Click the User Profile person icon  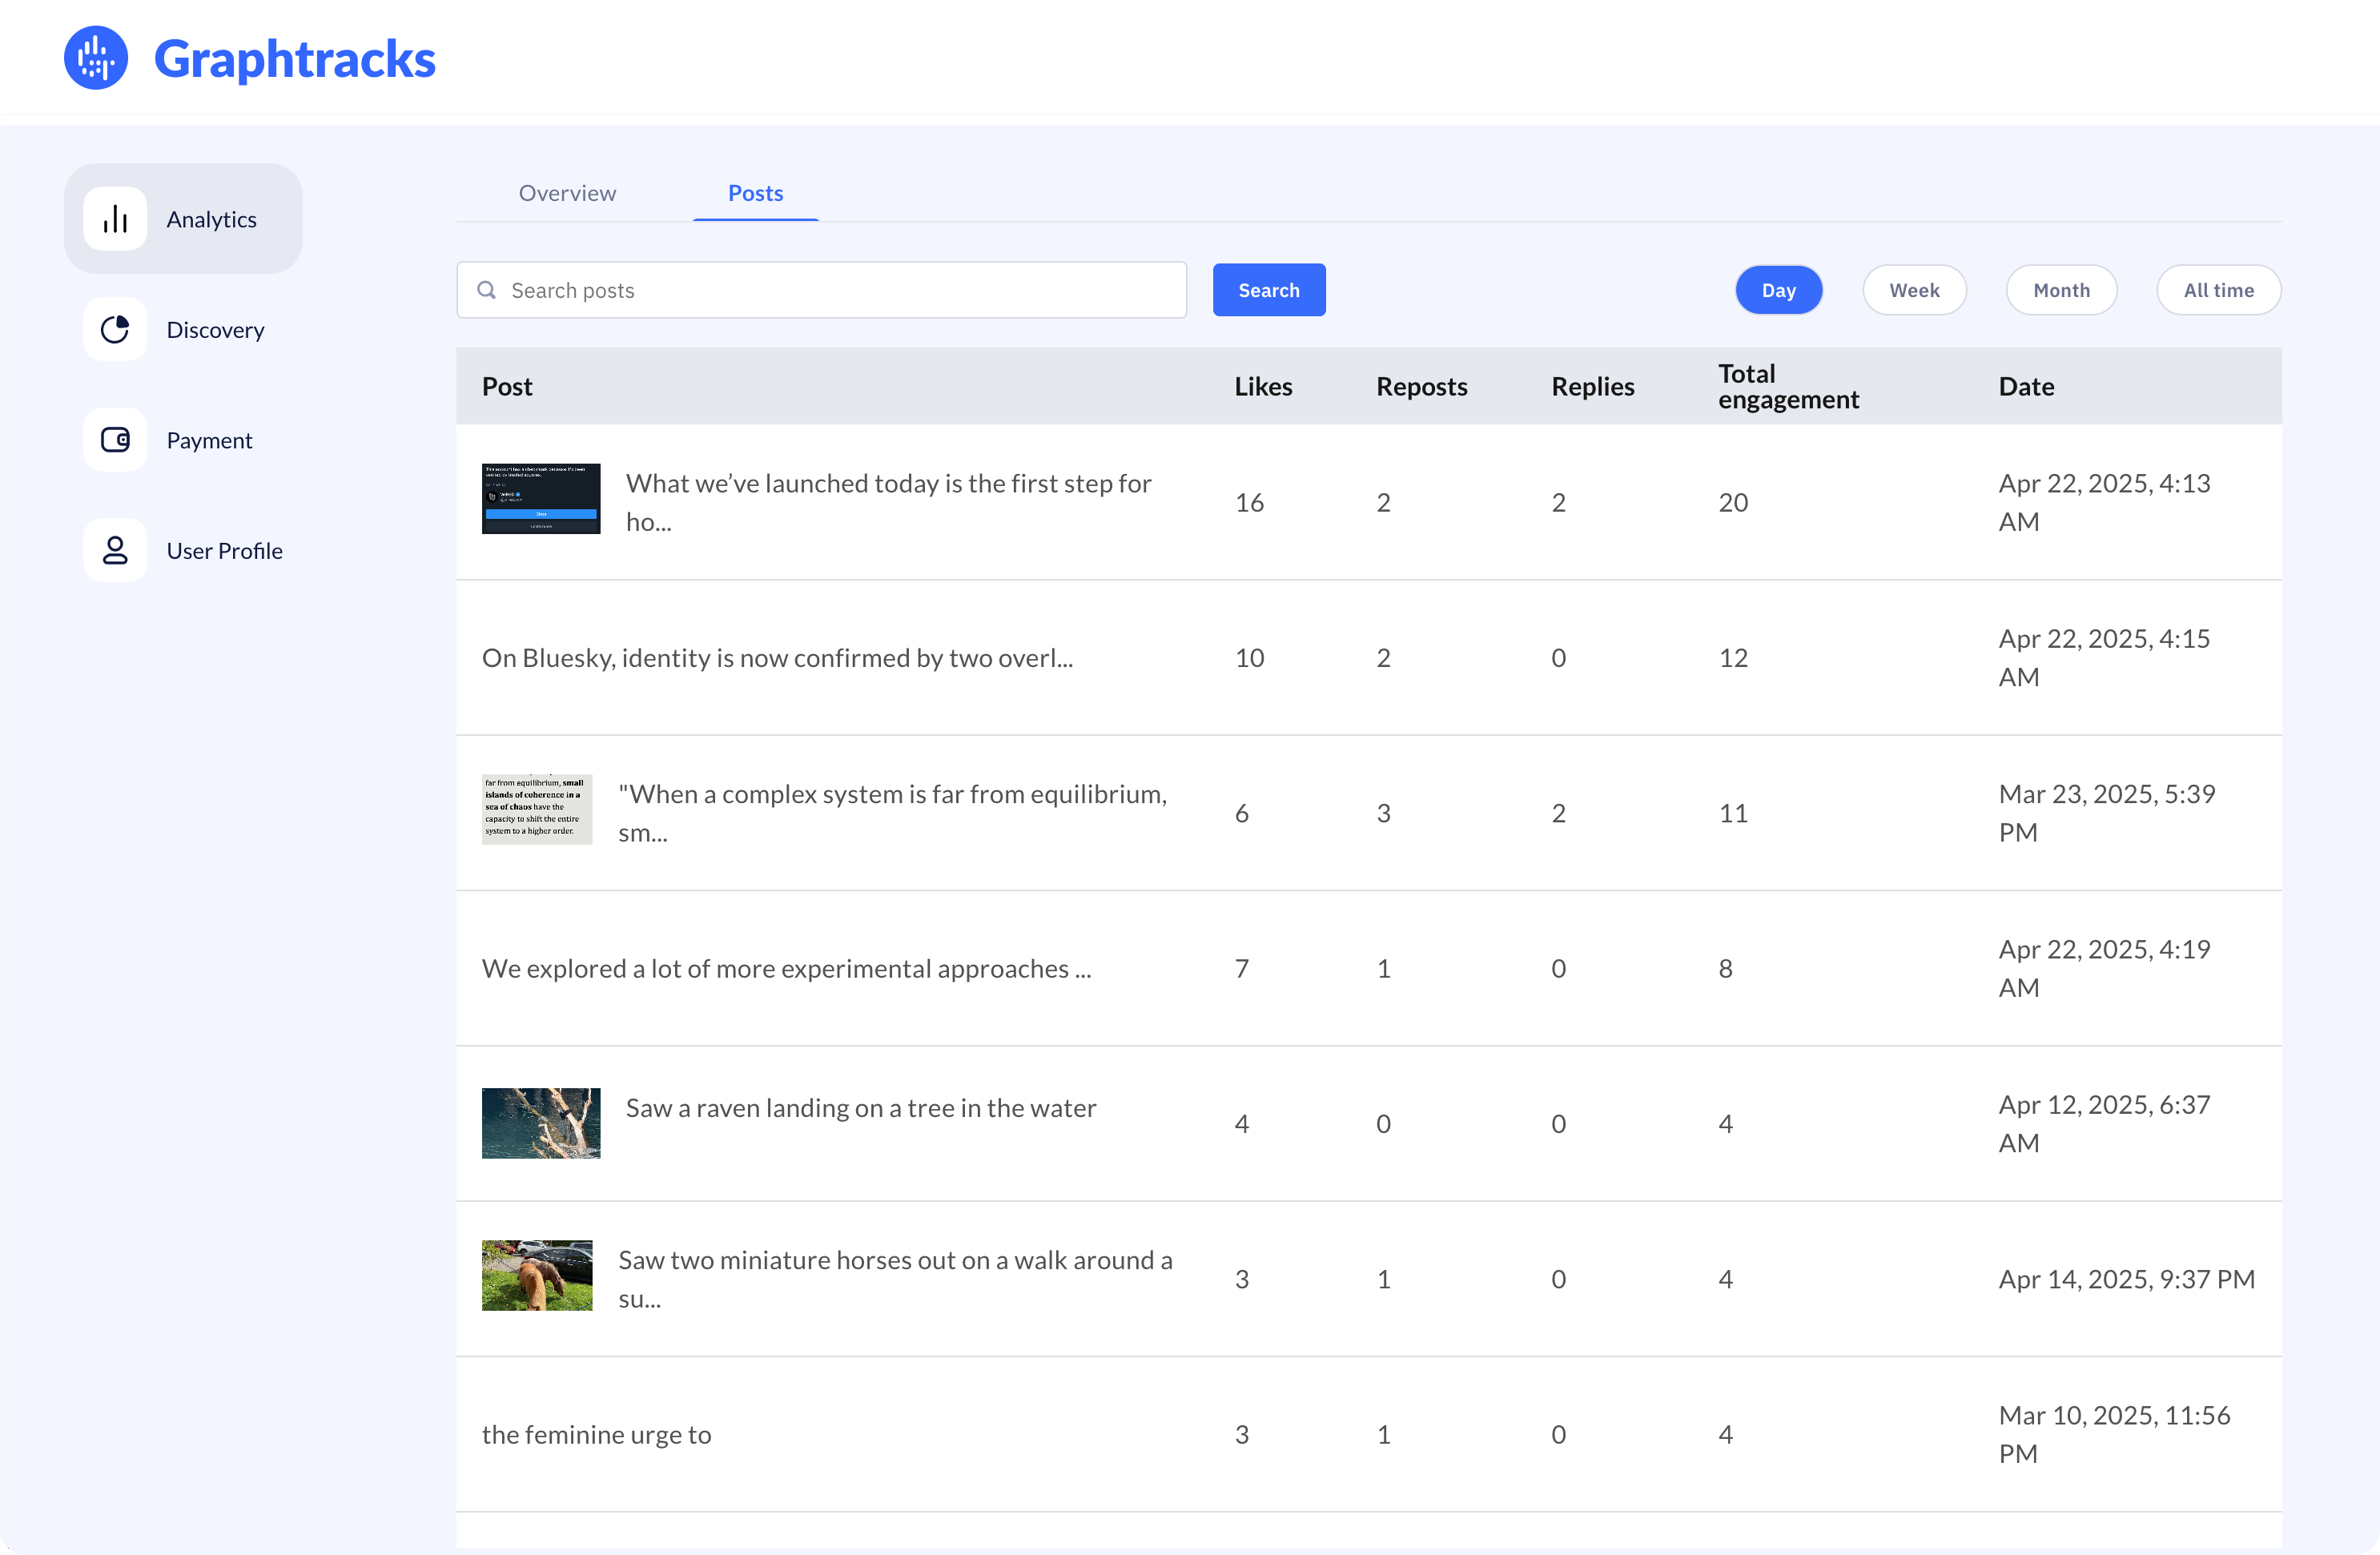click(x=115, y=550)
